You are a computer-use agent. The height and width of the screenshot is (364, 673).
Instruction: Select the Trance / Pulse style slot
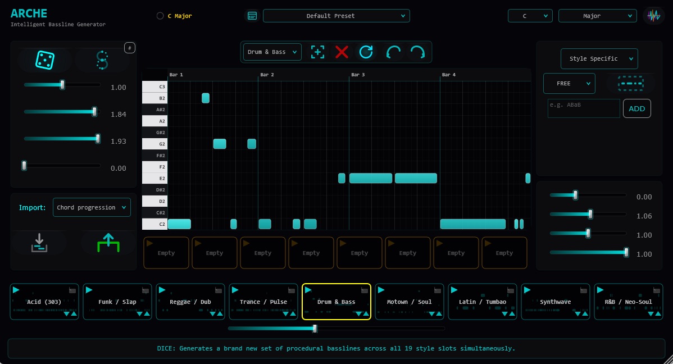pos(263,302)
